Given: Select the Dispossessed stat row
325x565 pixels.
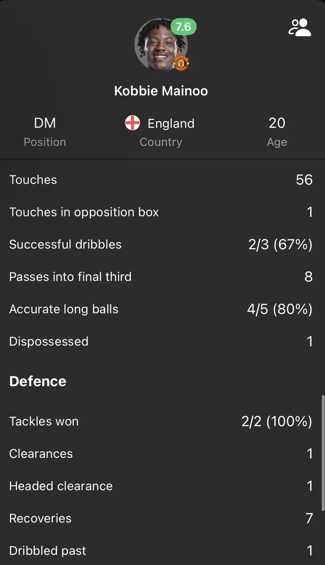Looking at the screenshot, I should (162, 341).
